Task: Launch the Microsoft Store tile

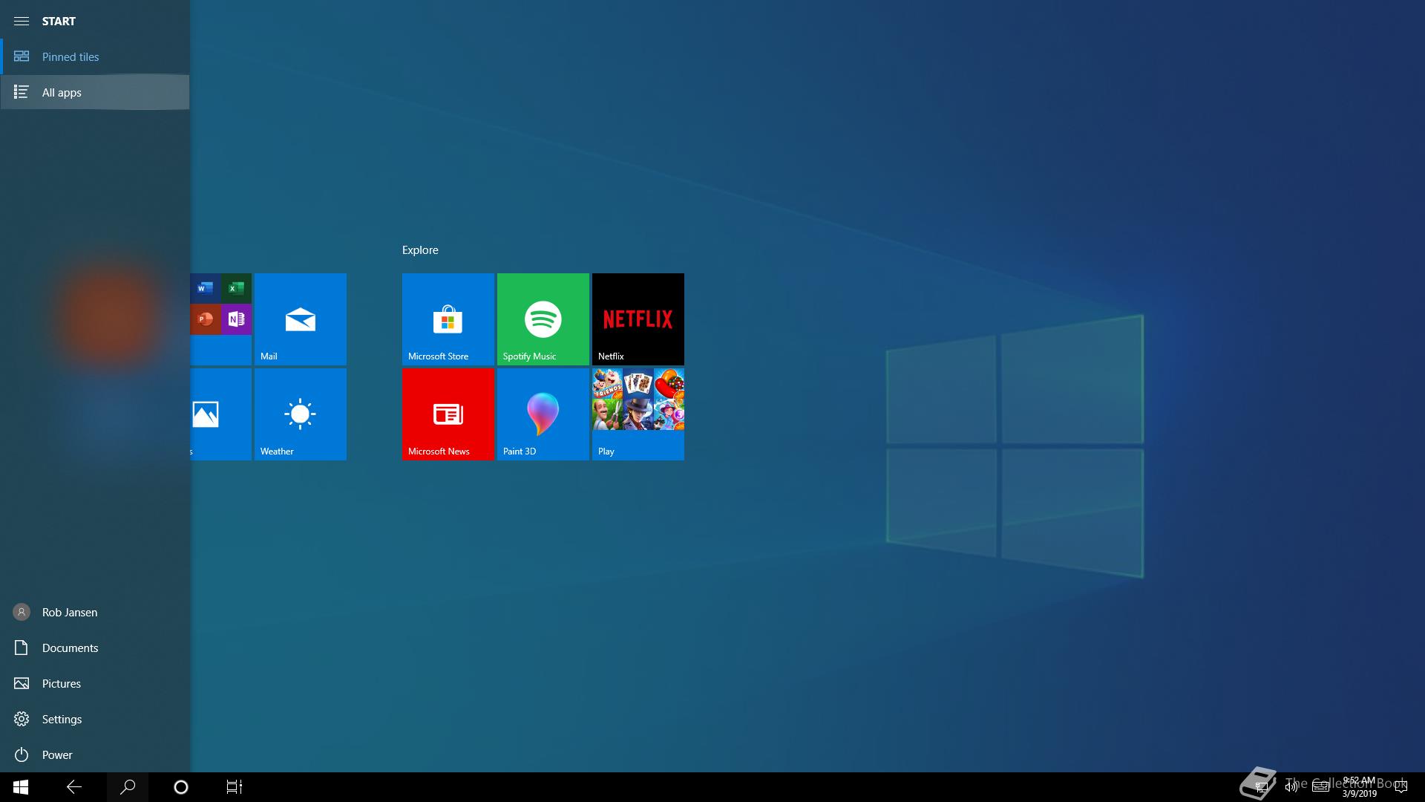Action: point(448,319)
